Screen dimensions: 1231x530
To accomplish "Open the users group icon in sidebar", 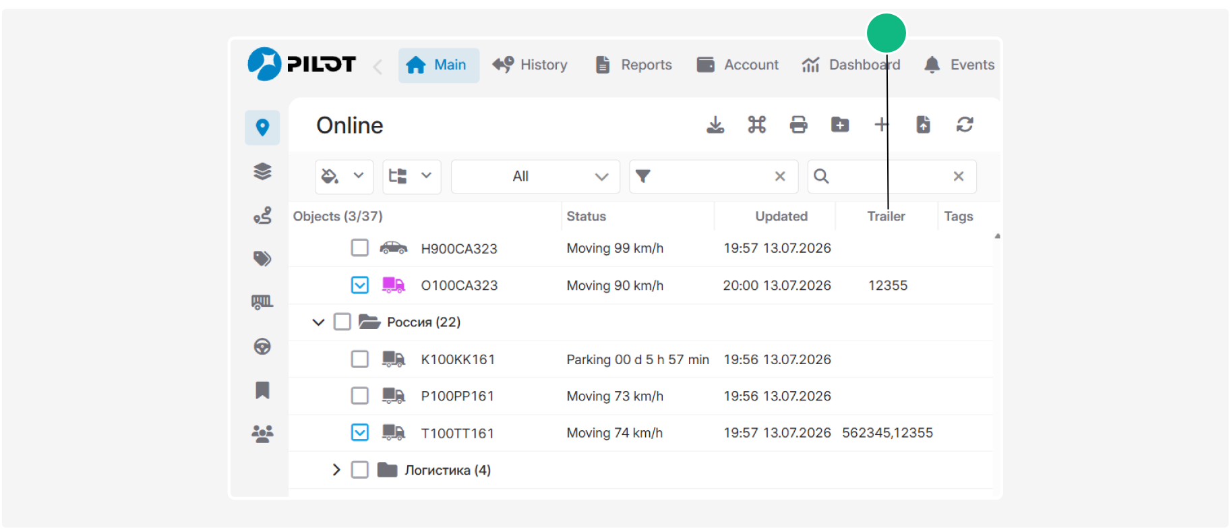I will (x=262, y=434).
